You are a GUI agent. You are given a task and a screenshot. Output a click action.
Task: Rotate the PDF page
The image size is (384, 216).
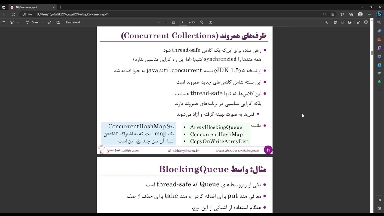click(202, 22)
